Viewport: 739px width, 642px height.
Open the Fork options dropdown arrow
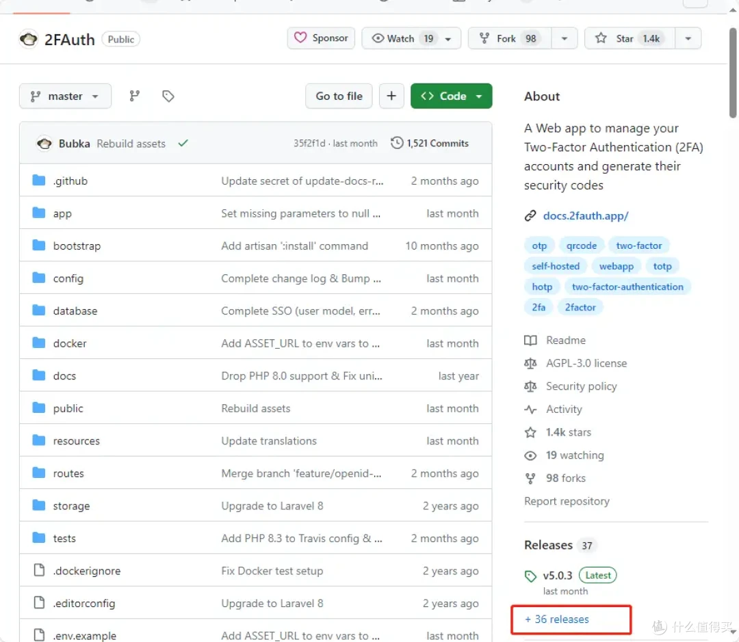pos(564,38)
